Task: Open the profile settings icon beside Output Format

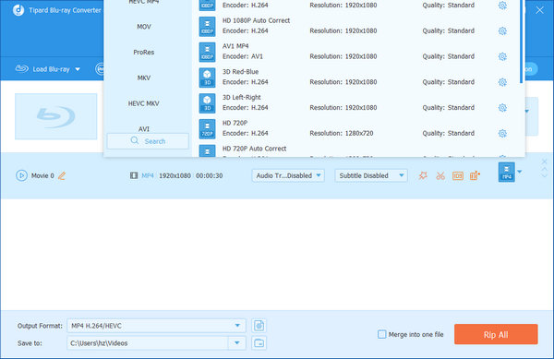Action: click(259, 326)
